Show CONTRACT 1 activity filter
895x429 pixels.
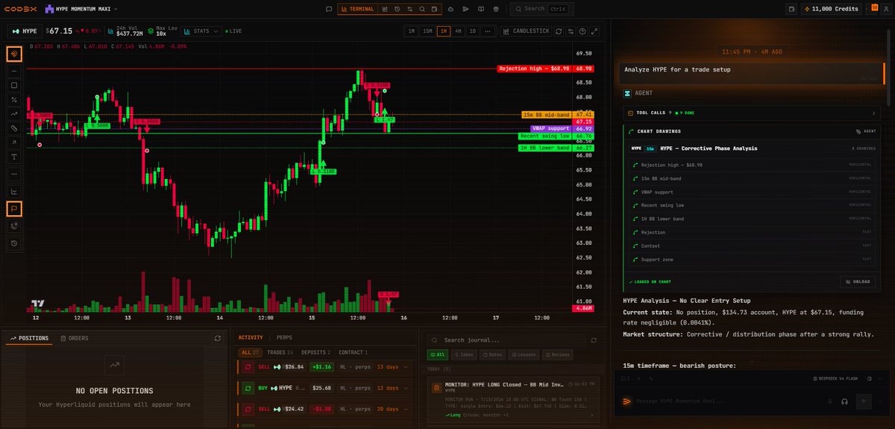pos(354,352)
